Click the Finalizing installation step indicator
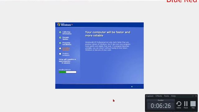199x112 pixels. 60,54
